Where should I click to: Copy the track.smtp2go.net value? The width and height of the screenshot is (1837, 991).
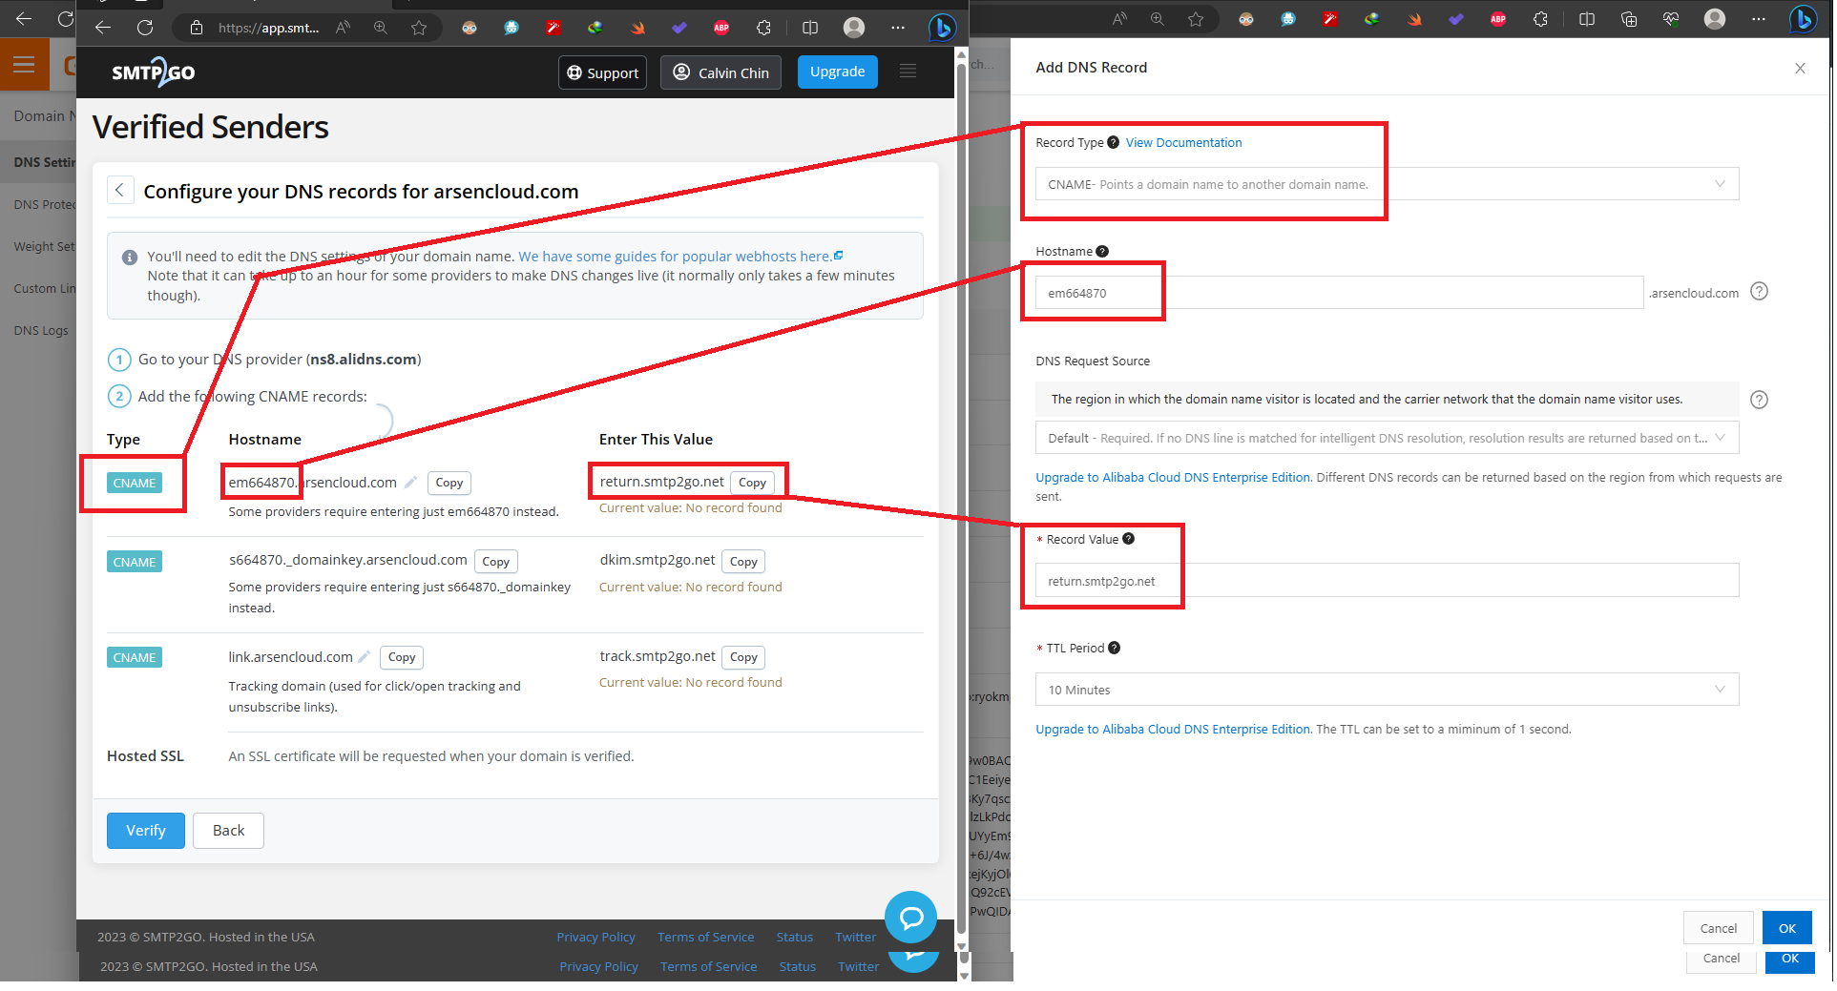coord(743,657)
